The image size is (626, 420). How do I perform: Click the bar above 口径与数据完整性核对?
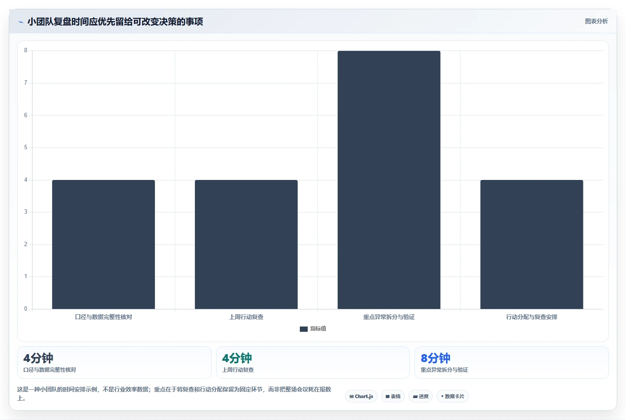click(x=104, y=244)
